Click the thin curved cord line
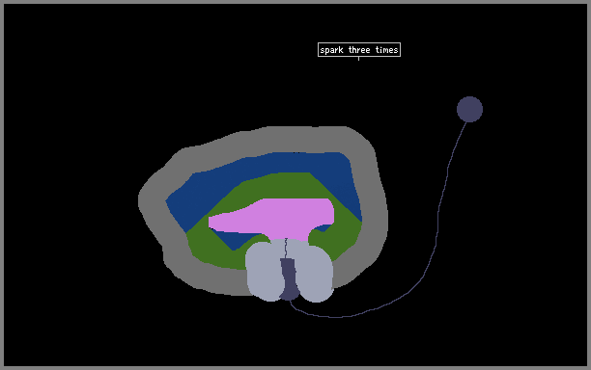Screen dimensions: 591x370 [437, 233]
